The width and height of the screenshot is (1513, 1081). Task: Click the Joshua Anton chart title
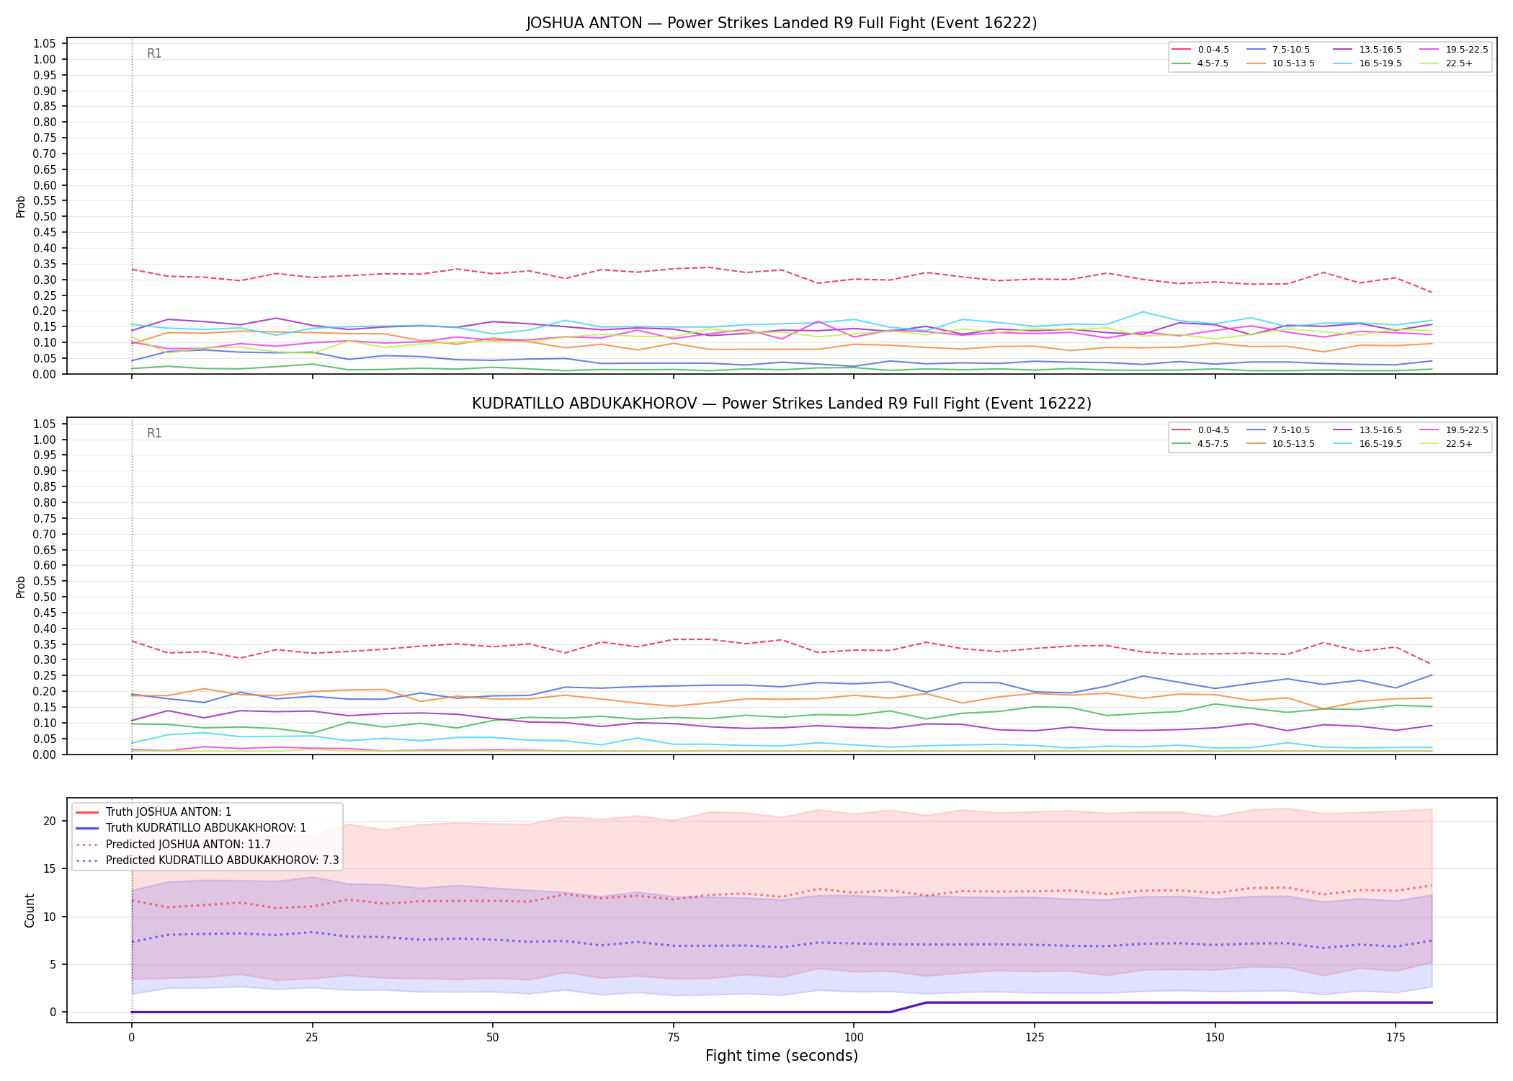[782, 23]
